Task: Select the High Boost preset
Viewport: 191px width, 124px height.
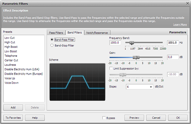Action: tap(11, 47)
